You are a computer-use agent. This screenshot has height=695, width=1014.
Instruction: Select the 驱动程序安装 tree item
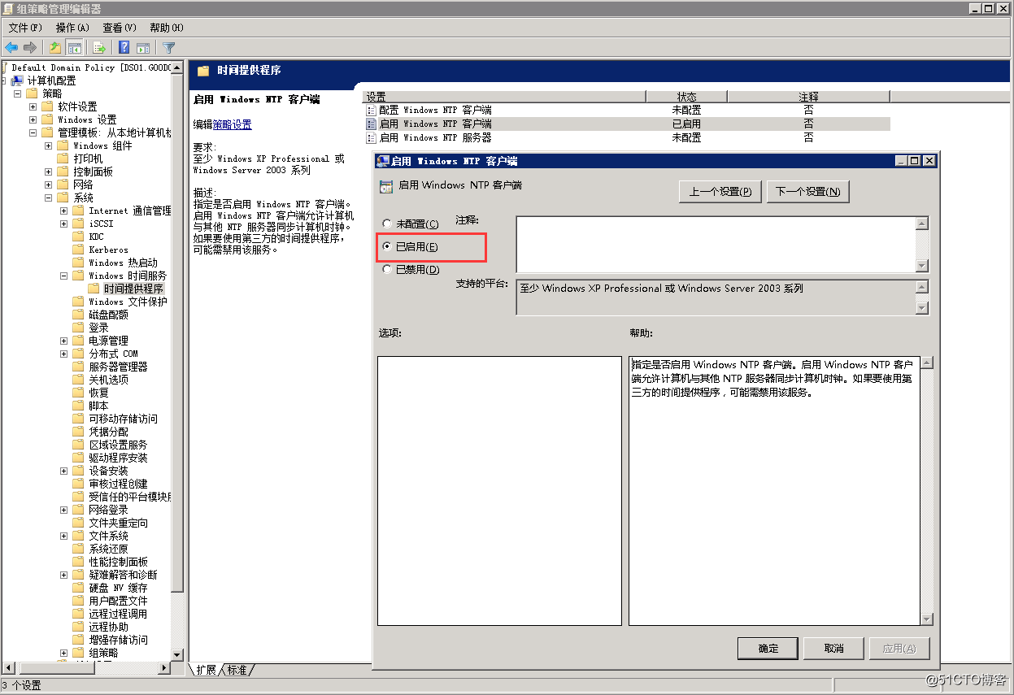118,458
